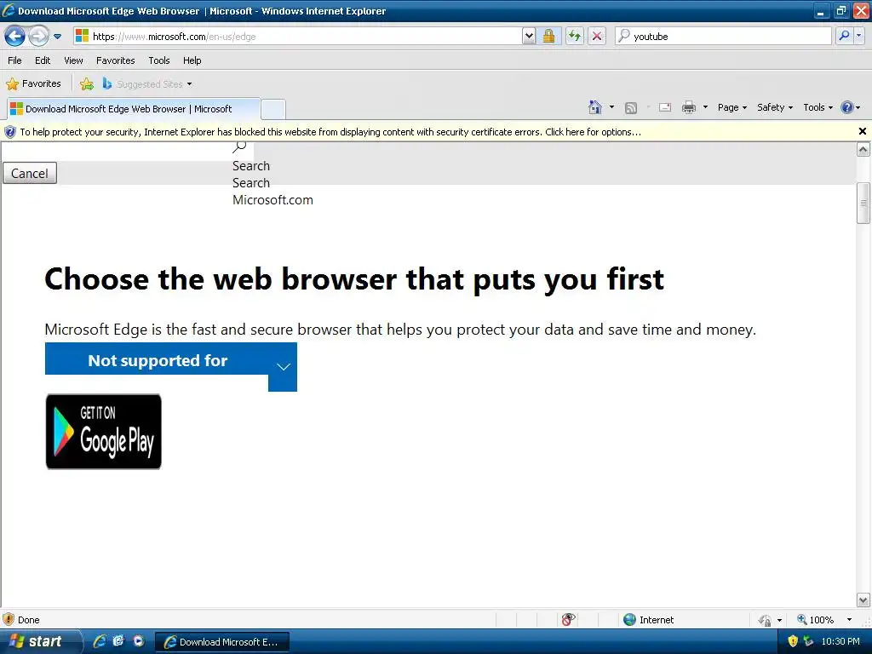Click the search box containing youtube

(723, 37)
